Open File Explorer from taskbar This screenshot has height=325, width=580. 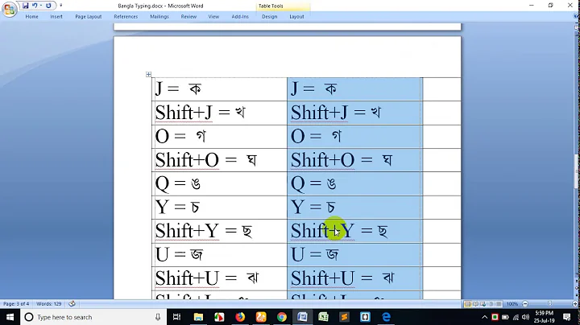198,317
